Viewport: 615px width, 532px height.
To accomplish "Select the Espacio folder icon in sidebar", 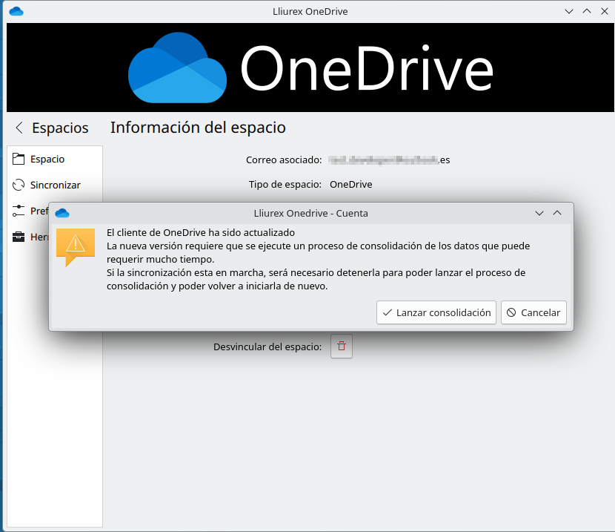I will 19,159.
